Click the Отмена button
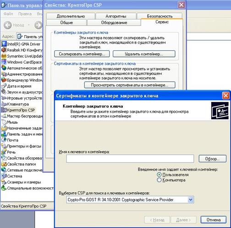 [x=214, y=220]
